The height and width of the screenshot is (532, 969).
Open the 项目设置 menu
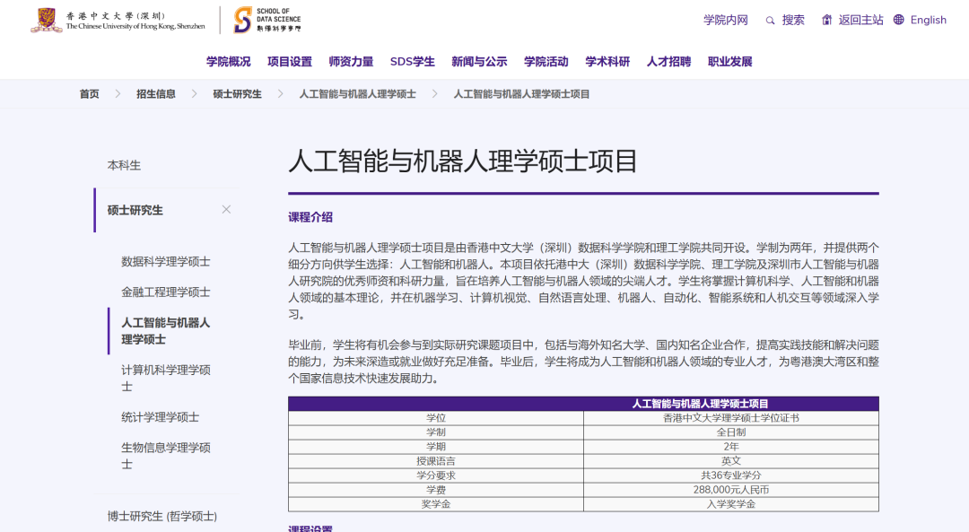point(289,61)
